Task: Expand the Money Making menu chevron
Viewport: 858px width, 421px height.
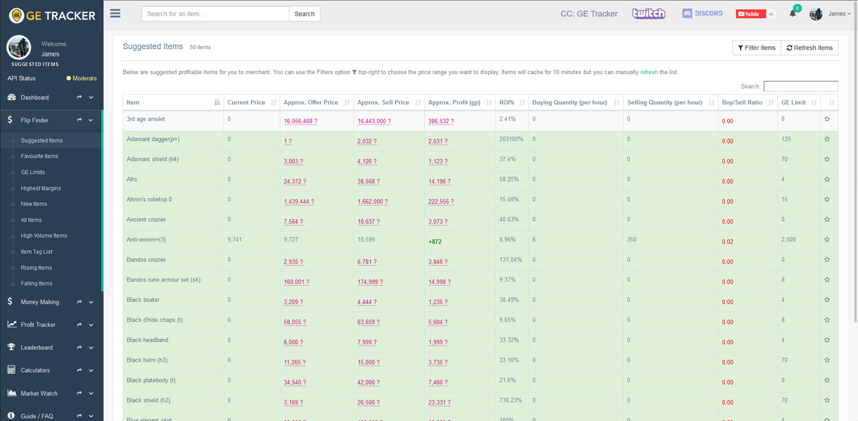Action: [91, 302]
